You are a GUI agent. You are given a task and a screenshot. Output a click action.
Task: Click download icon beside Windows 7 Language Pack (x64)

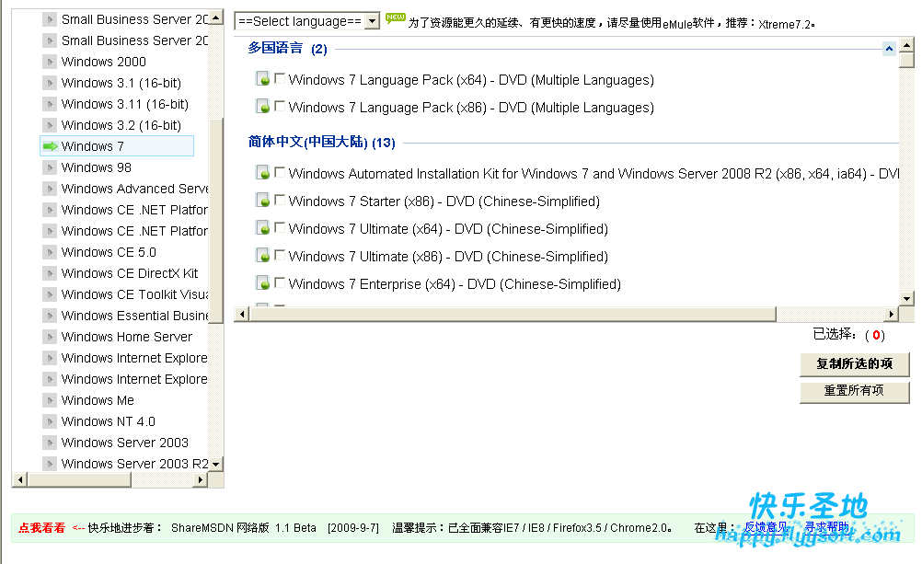coord(263,79)
